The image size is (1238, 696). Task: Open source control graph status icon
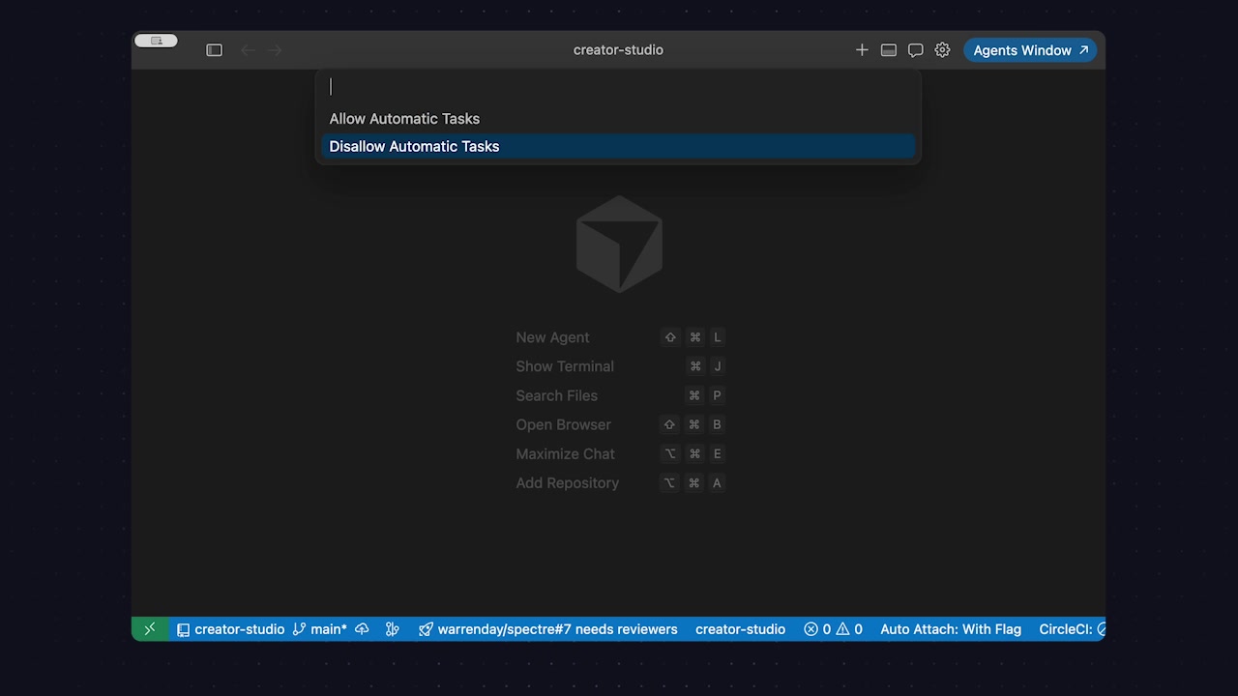392,629
